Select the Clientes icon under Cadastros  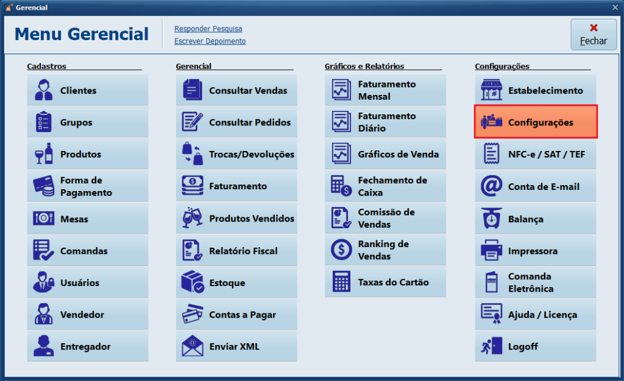43,89
